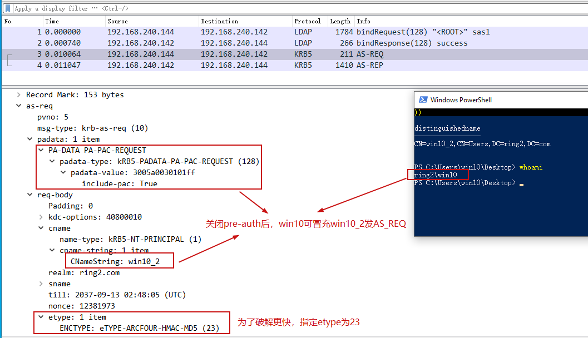Sort packets by the Time column header
The image size is (588, 338).
52,21
